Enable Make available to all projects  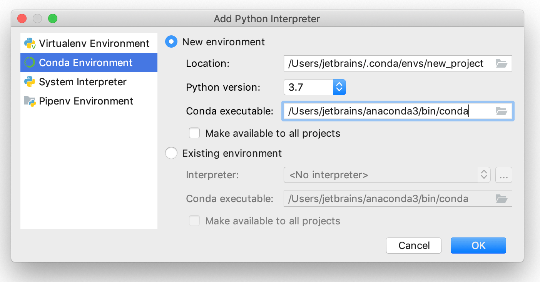[x=194, y=133]
